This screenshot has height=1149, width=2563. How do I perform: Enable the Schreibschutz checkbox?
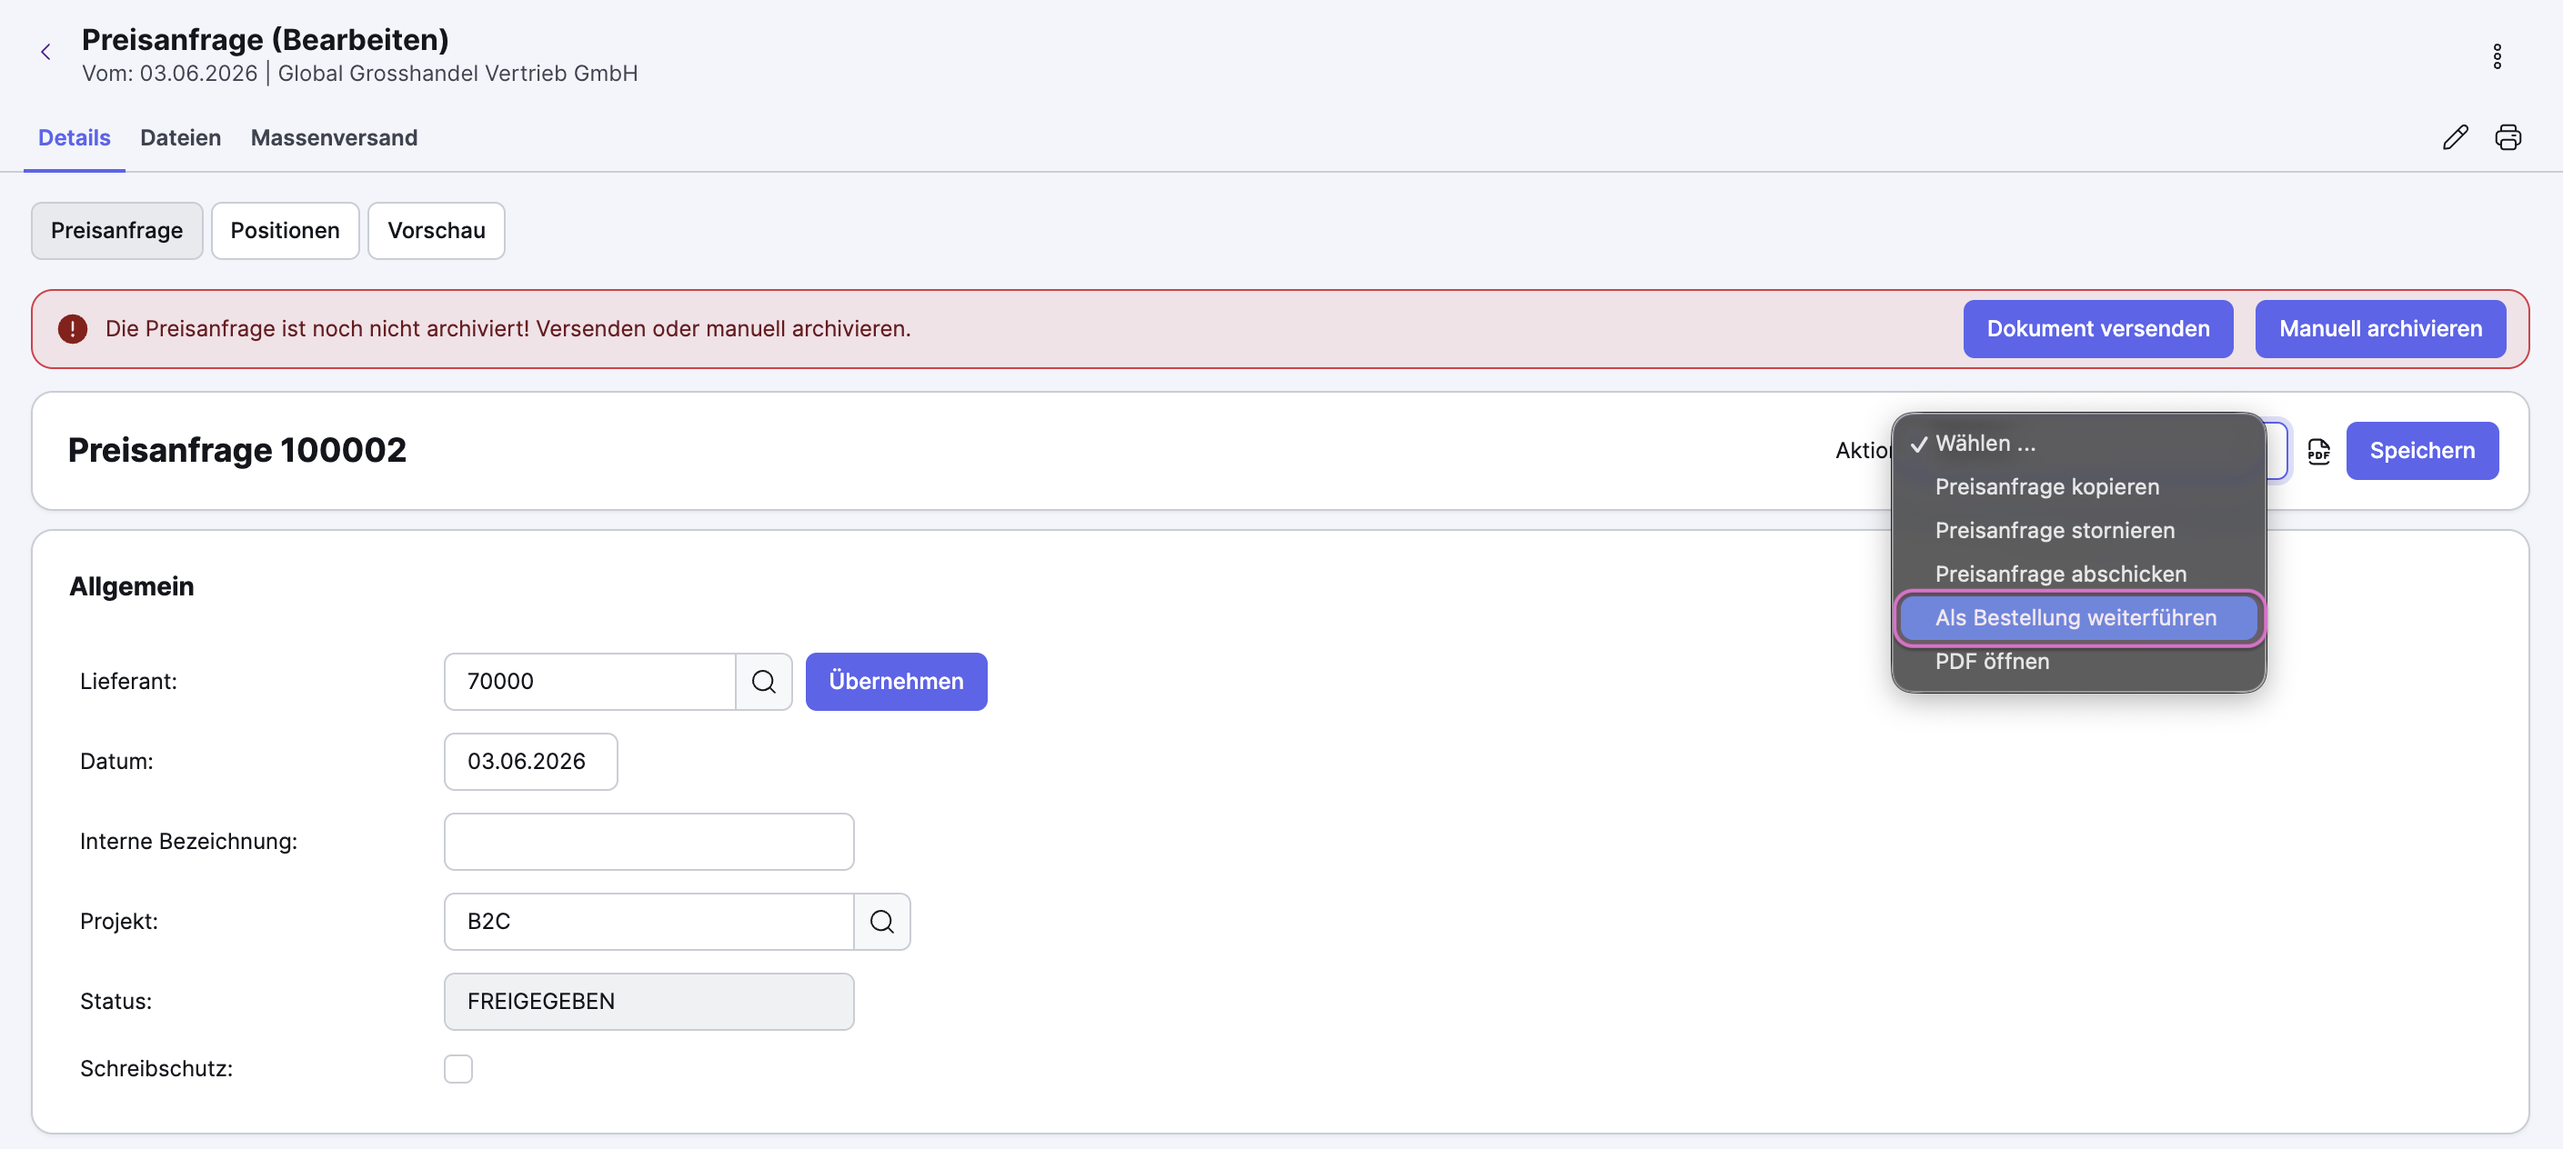point(457,1068)
